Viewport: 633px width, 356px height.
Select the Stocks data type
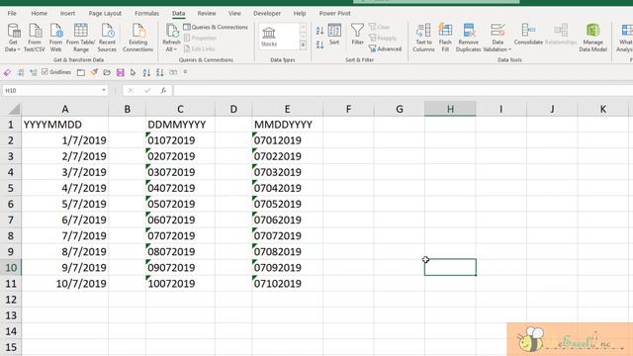(x=269, y=37)
